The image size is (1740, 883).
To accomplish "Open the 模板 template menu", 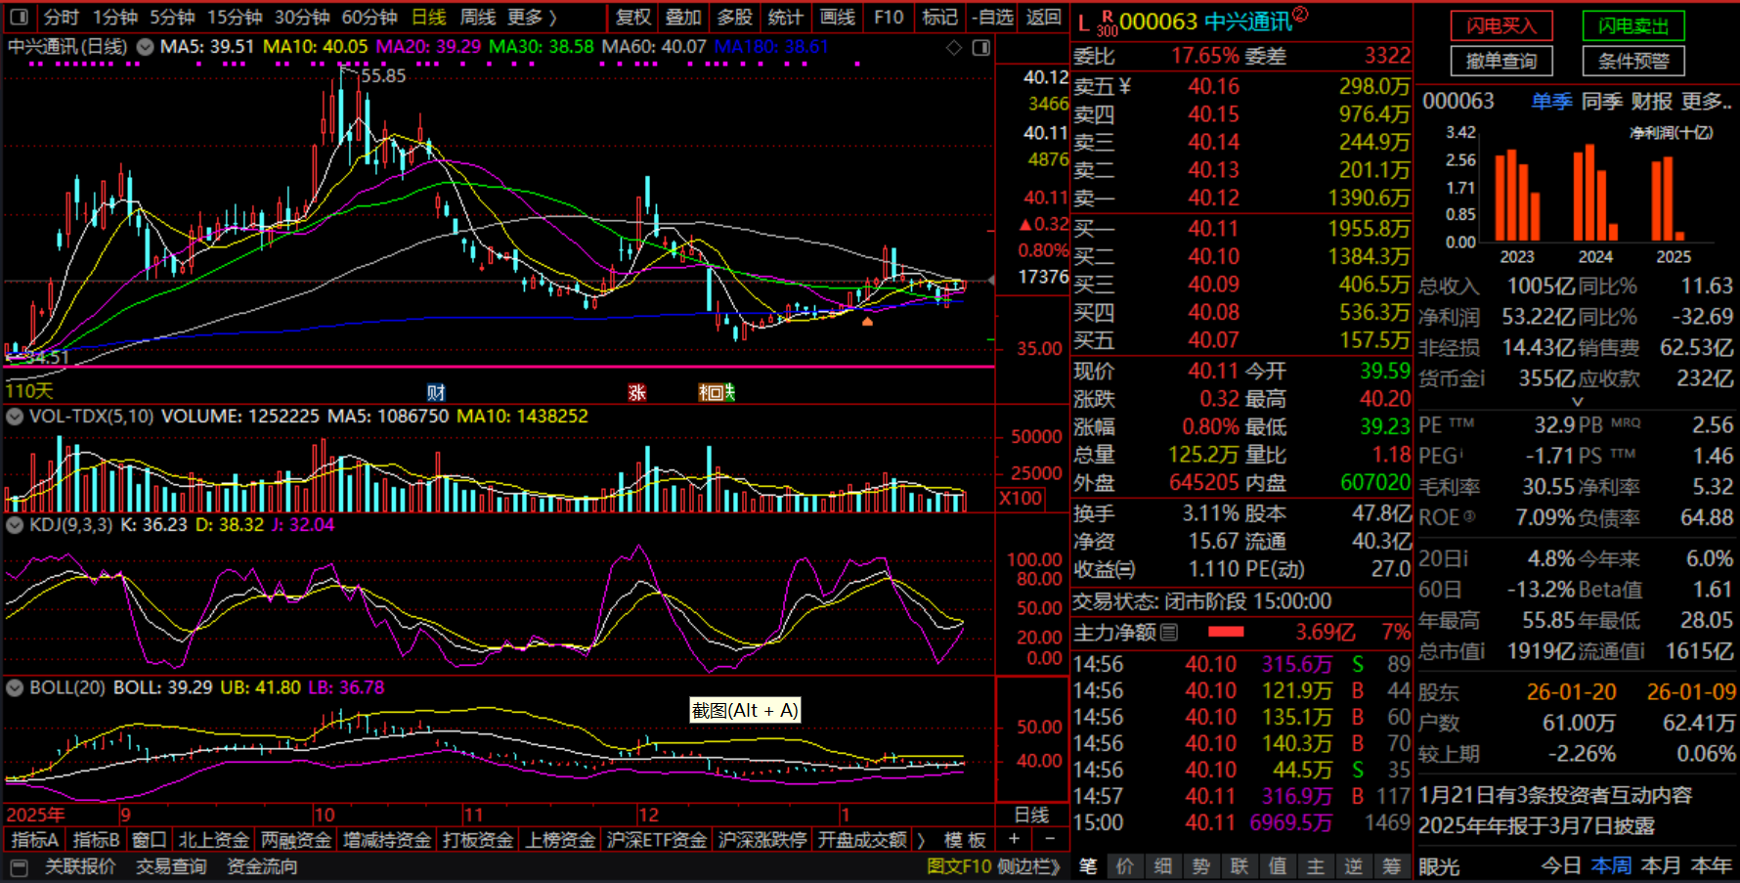I will tap(965, 840).
